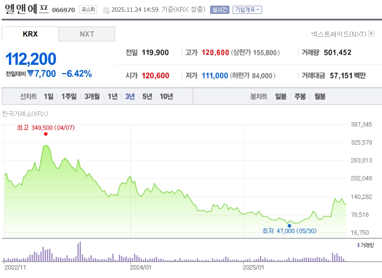Viewport: 382px width, 278px height.
Task: Switch to the NXT tab
Action: pyautogui.click(x=87, y=34)
